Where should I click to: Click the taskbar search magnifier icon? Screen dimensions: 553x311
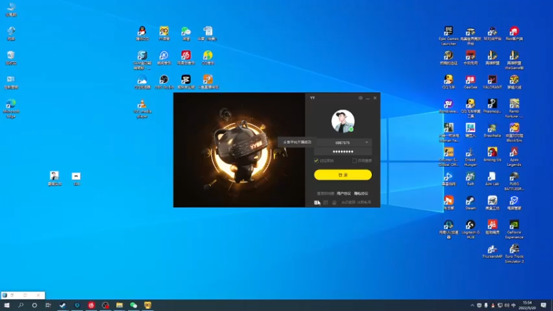click(x=21, y=305)
